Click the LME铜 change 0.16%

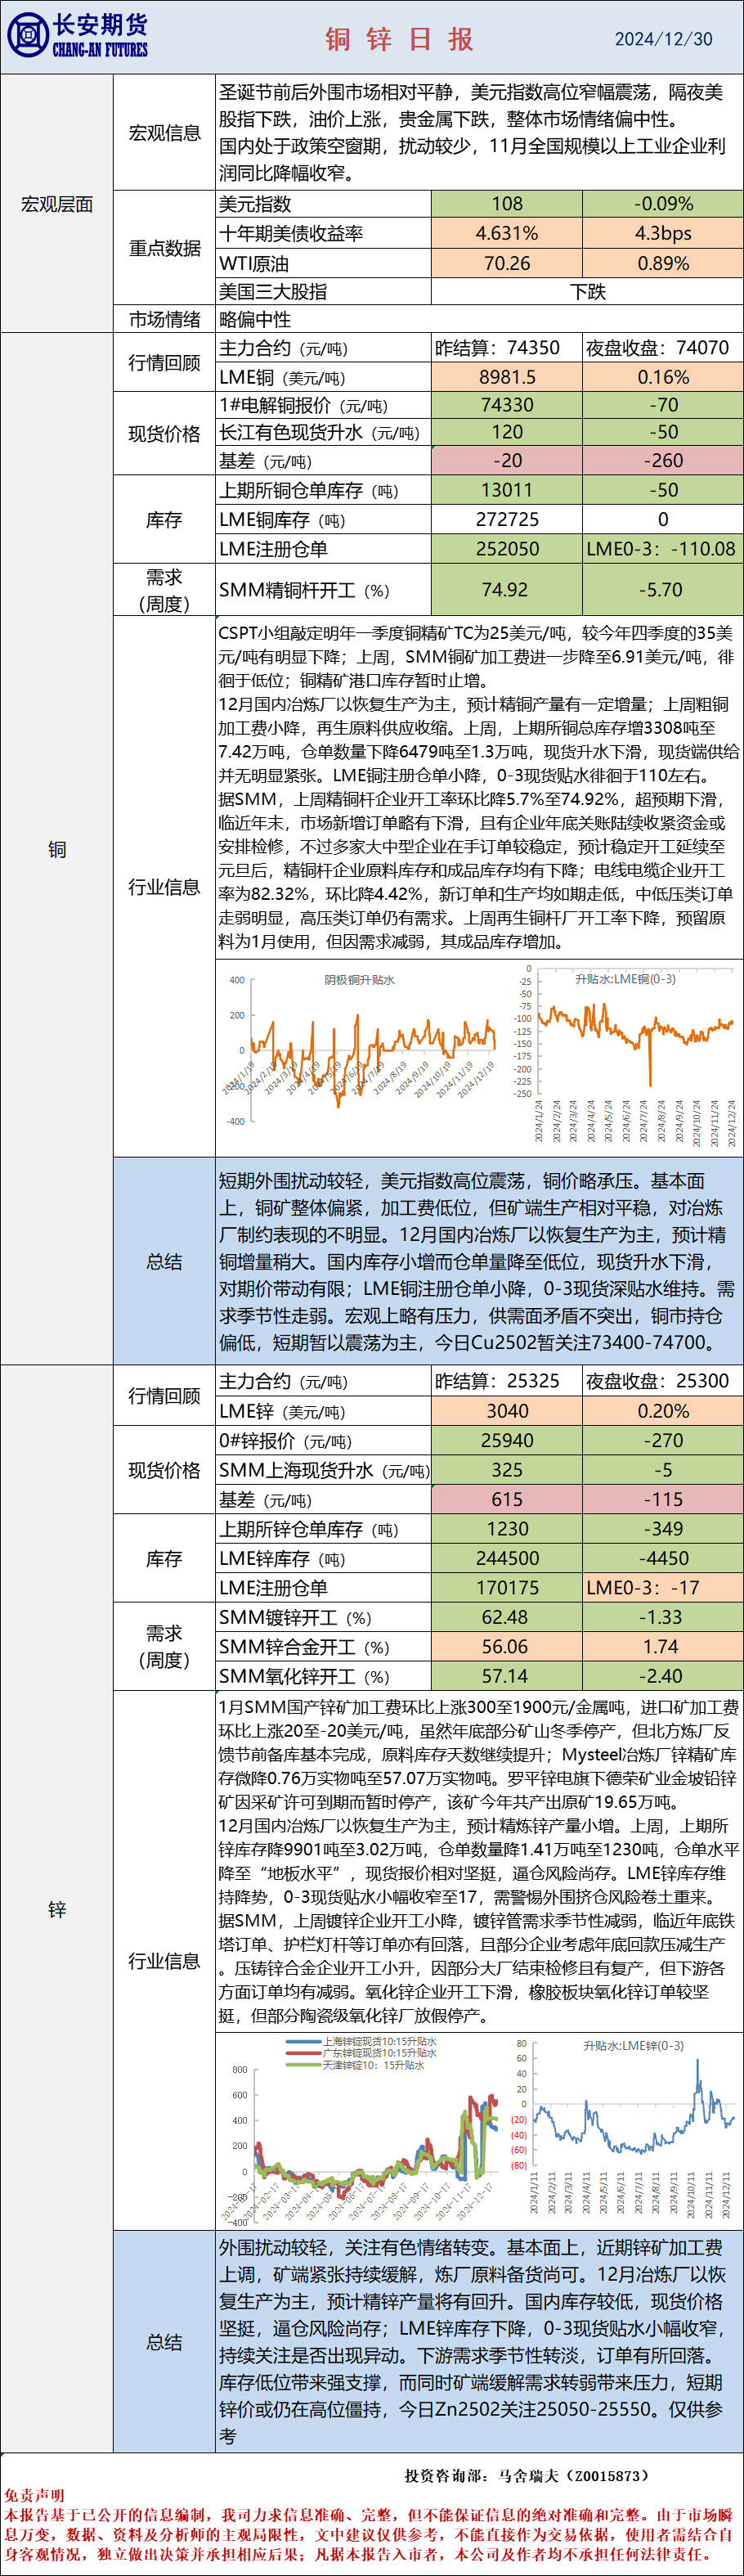[x=663, y=377]
